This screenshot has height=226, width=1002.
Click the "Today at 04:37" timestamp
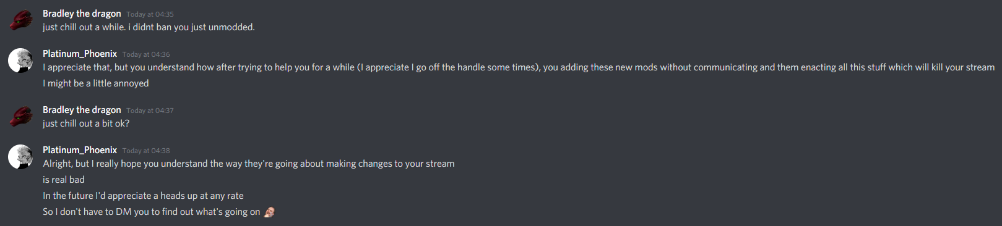coord(150,111)
